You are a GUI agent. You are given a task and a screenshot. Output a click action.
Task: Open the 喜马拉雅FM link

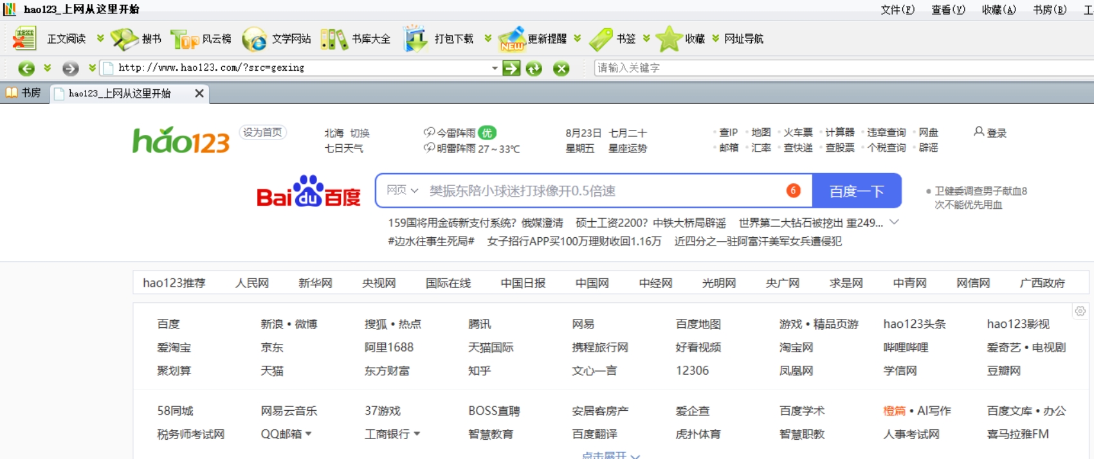pyautogui.click(x=1018, y=434)
